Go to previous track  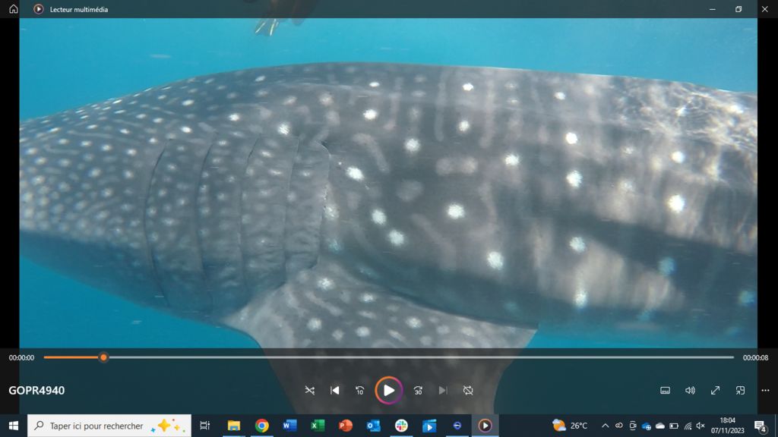(x=335, y=391)
